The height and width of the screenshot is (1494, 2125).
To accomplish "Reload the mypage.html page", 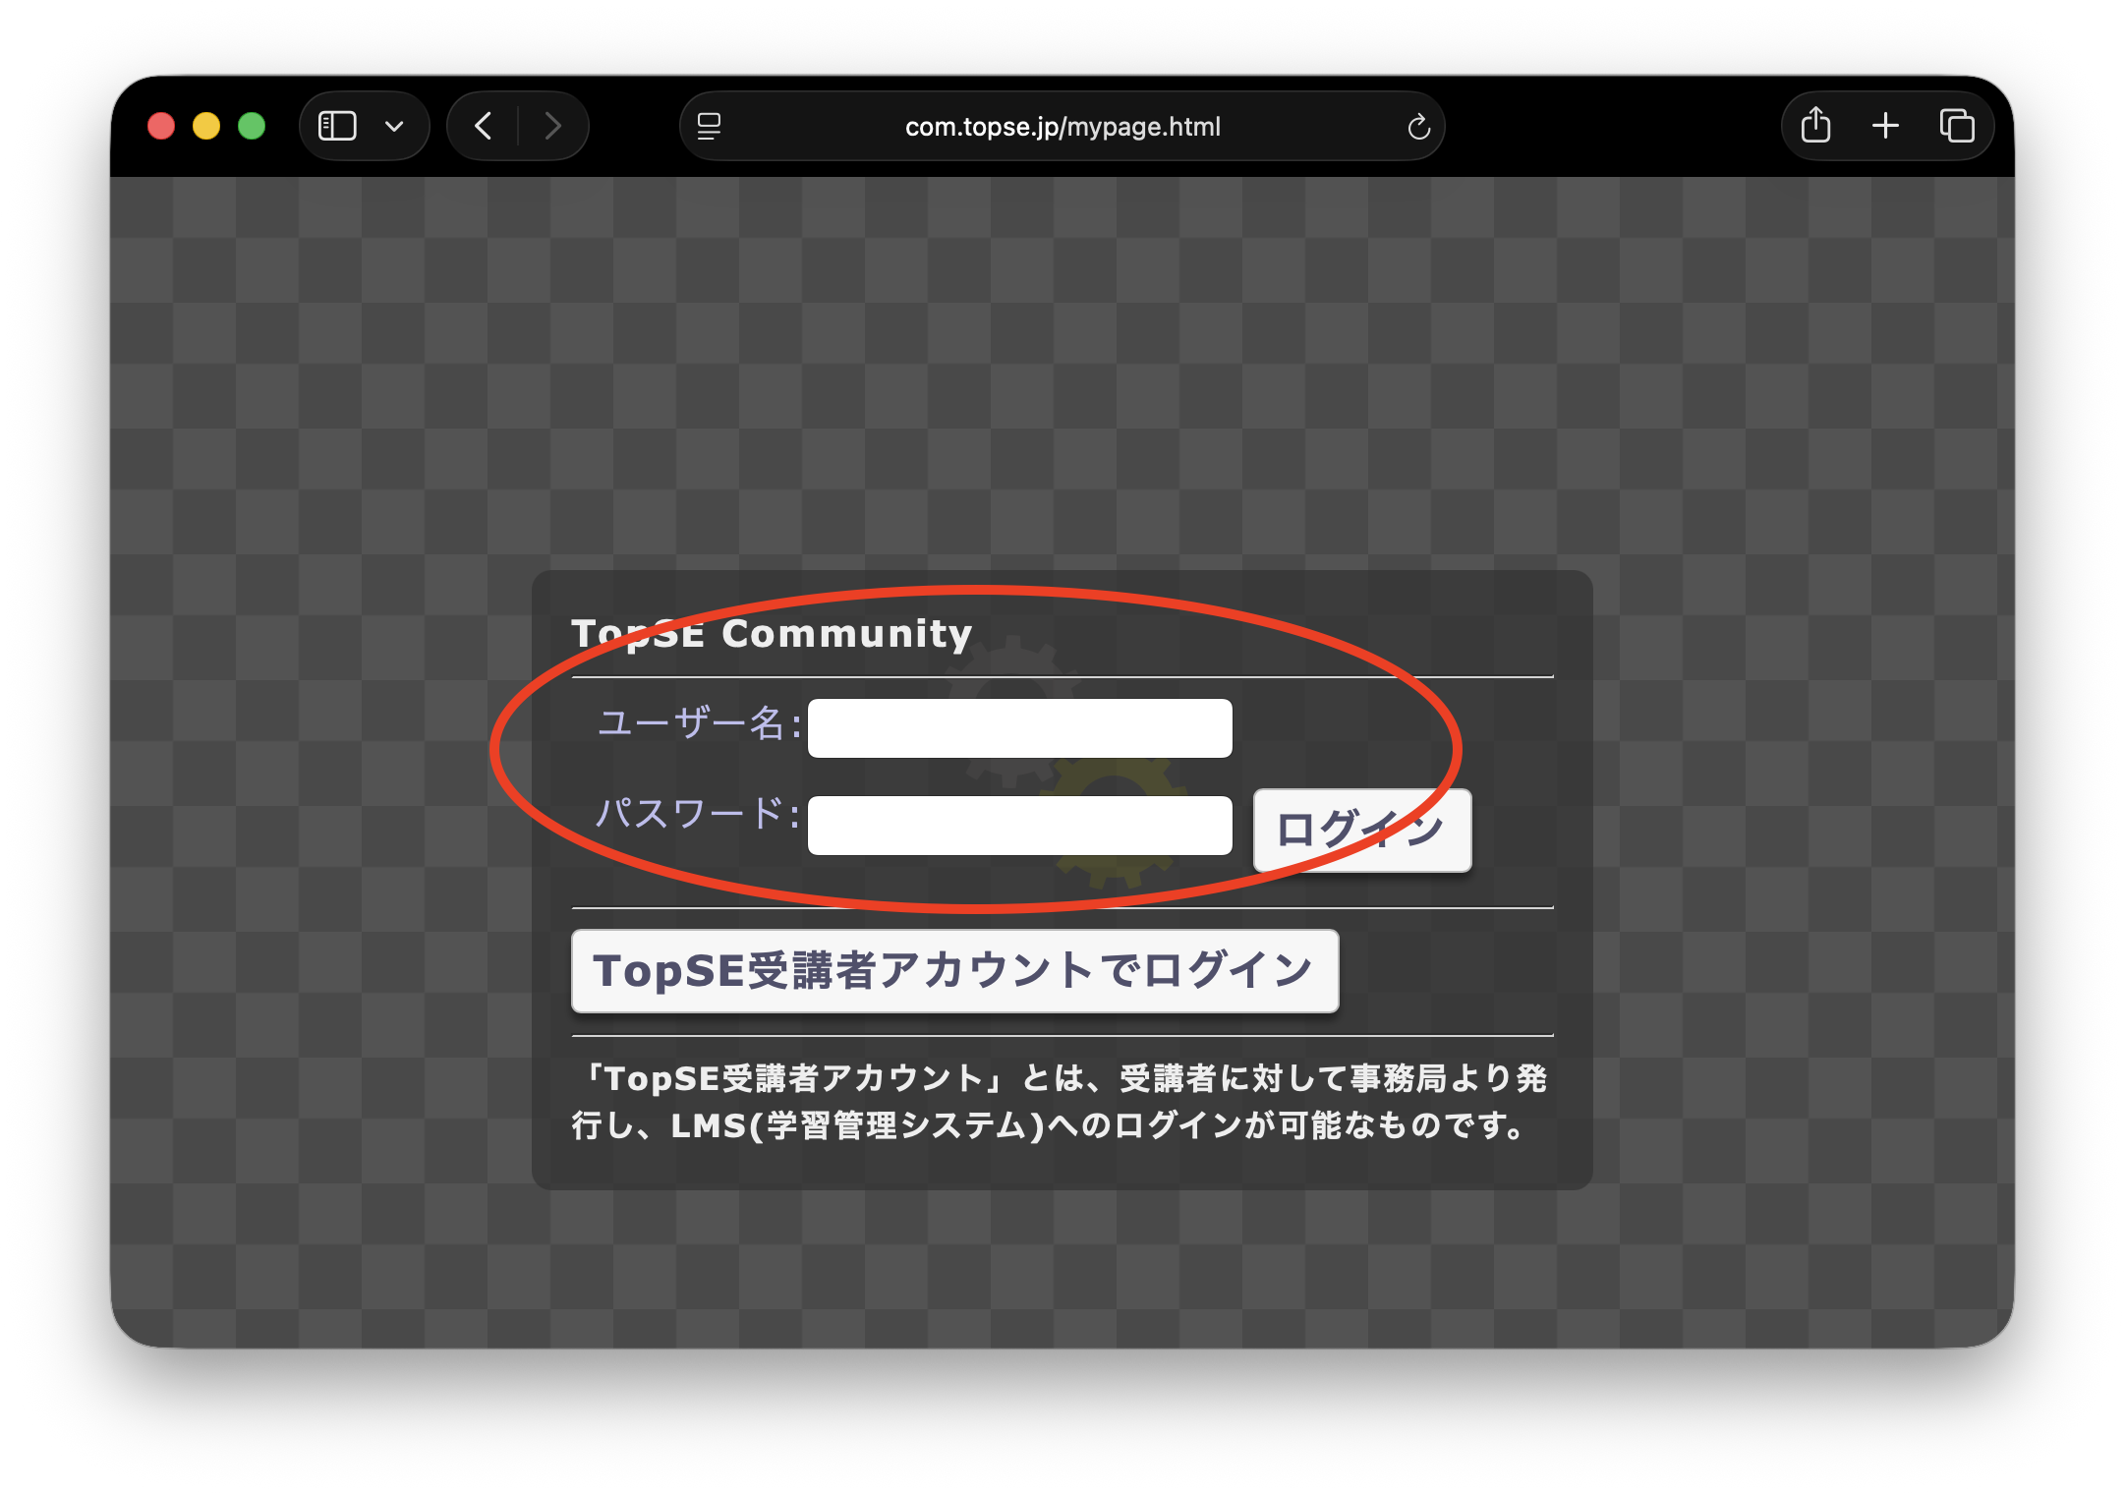I will 1418,126.
